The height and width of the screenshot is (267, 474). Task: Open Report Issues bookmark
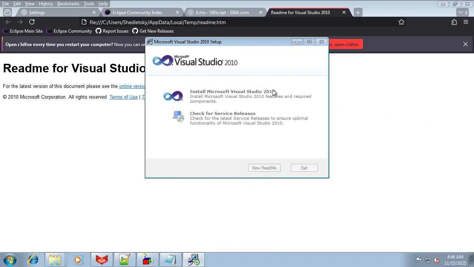click(112, 31)
